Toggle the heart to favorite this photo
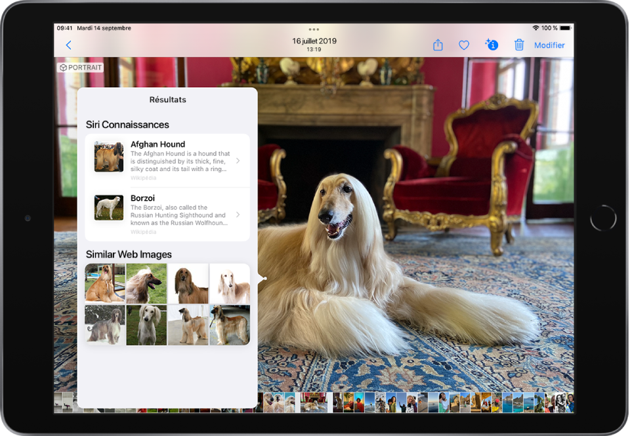Viewport: 632px width, 436px height. click(x=464, y=45)
